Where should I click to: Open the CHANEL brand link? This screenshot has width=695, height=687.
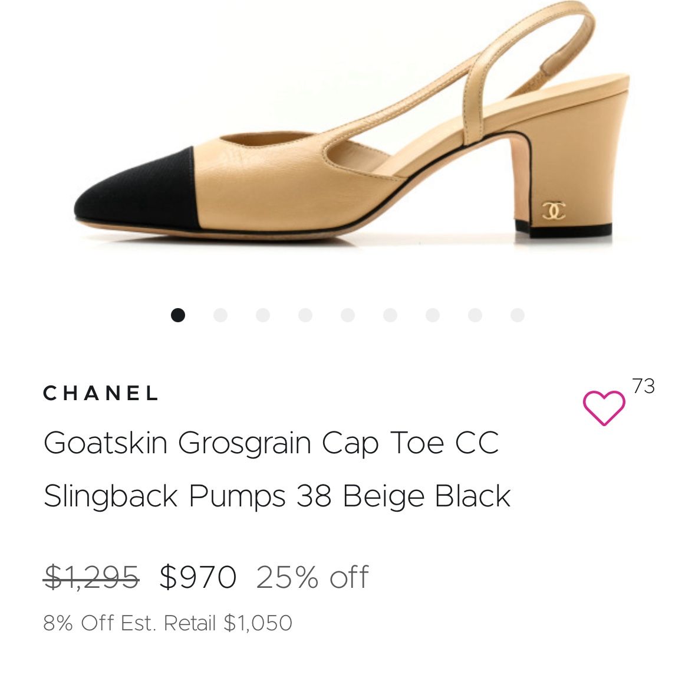click(101, 394)
